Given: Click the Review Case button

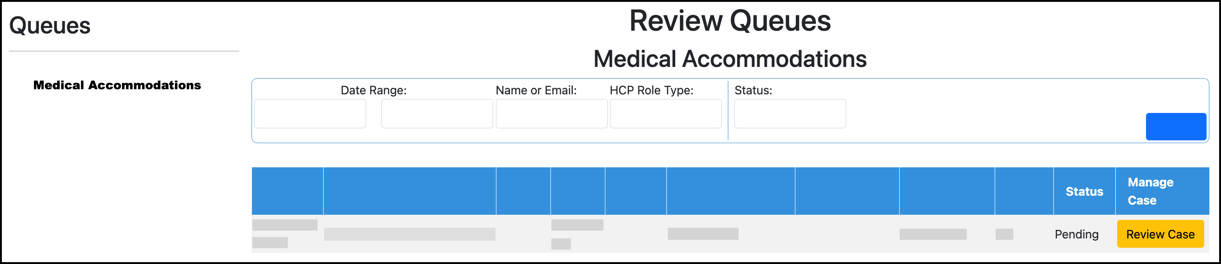Looking at the screenshot, I should tap(1160, 234).
